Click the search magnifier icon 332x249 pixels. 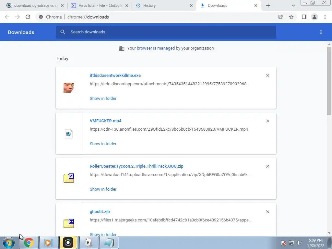click(x=63, y=32)
